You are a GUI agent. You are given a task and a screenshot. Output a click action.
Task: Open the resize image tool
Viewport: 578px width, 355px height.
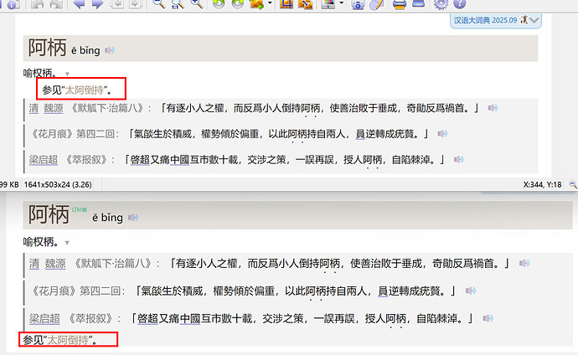click(x=306, y=4)
